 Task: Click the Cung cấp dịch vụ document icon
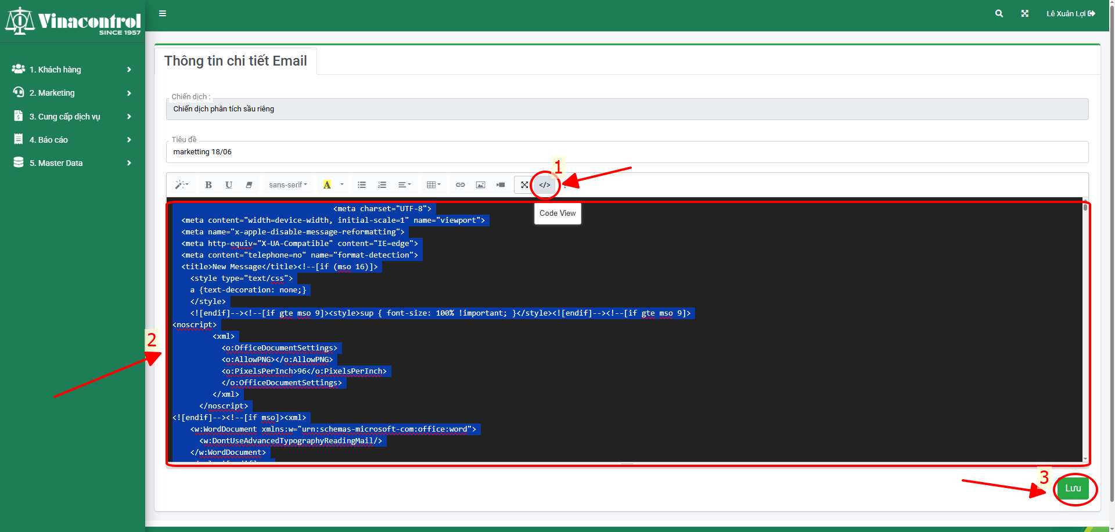point(19,116)
